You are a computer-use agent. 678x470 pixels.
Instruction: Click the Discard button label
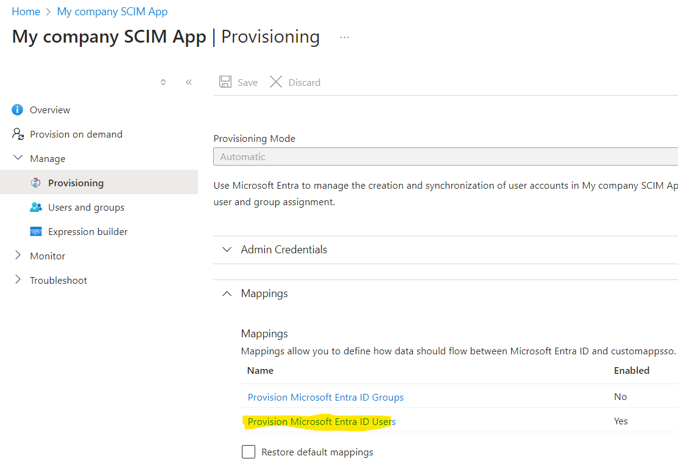[305, 82]
